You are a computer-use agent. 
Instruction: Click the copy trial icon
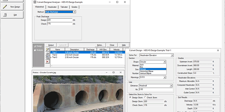(47, 57)
